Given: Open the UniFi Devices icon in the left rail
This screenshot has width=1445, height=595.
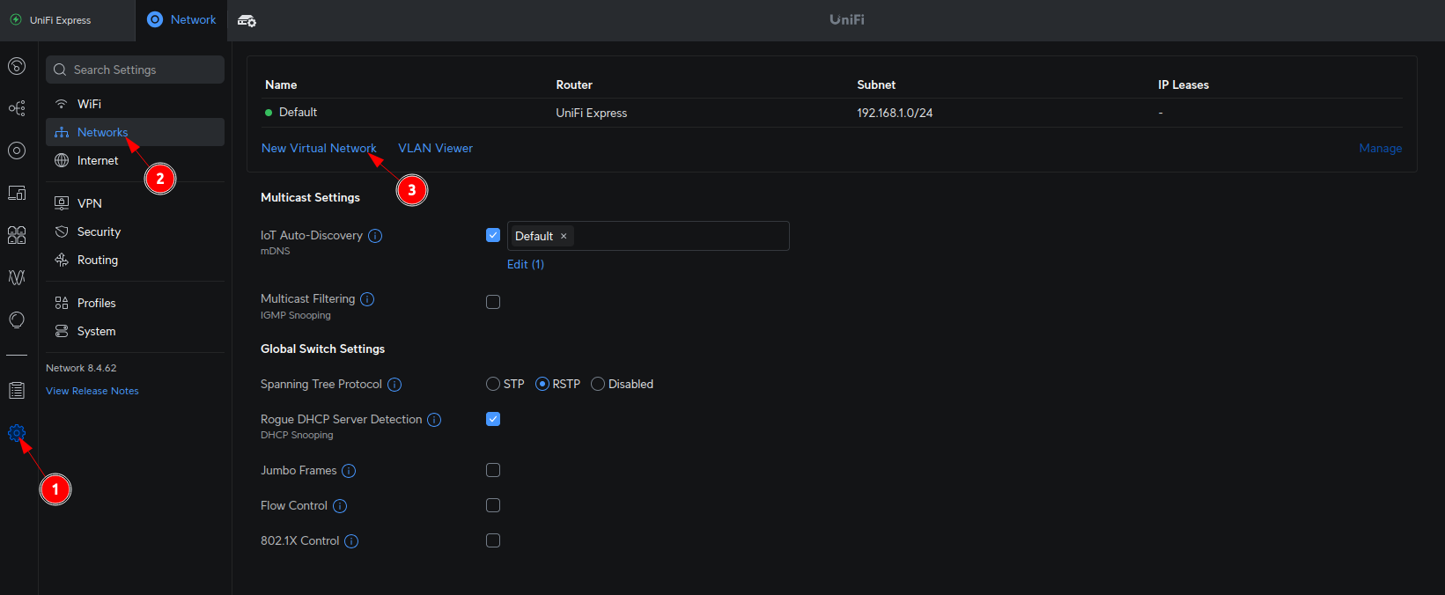Looking at the screenshot, I should 17,151.
